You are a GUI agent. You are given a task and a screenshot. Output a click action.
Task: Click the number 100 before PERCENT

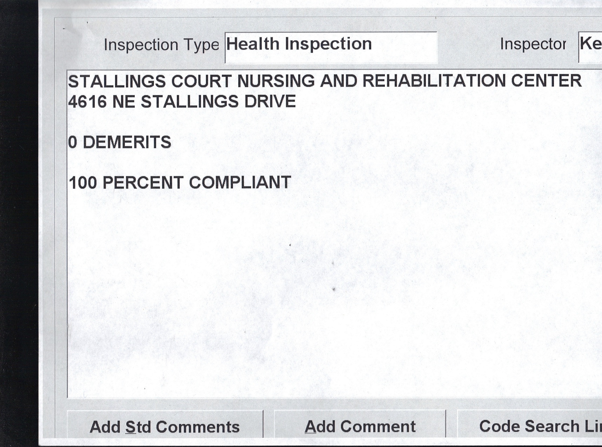tap(82, 183)
